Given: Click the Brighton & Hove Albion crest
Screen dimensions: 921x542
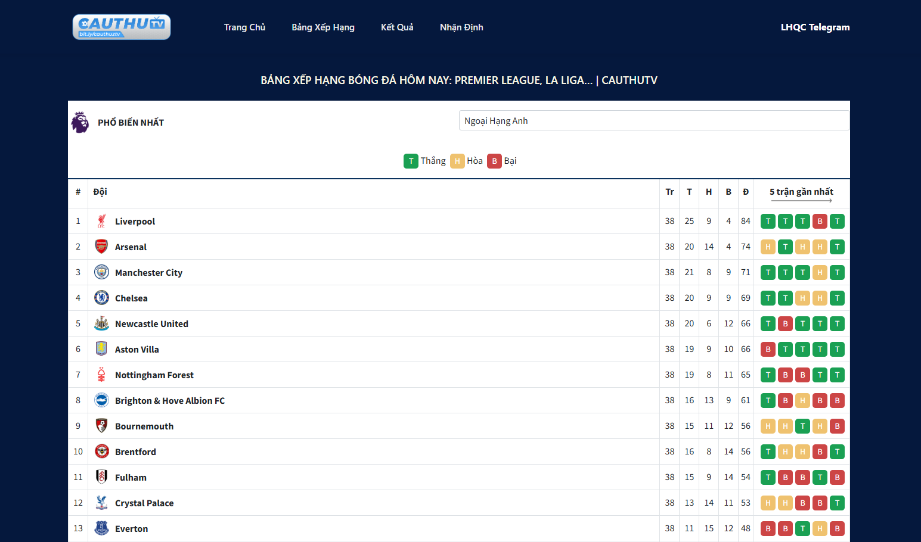Looking at the screenshot, I should click(x=101, y=400).
